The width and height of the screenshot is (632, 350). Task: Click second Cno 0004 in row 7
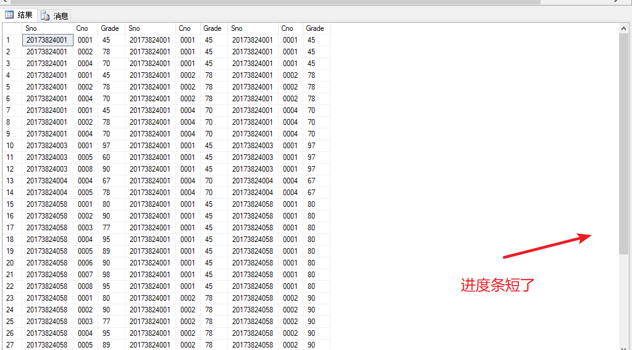pos(188,110)
